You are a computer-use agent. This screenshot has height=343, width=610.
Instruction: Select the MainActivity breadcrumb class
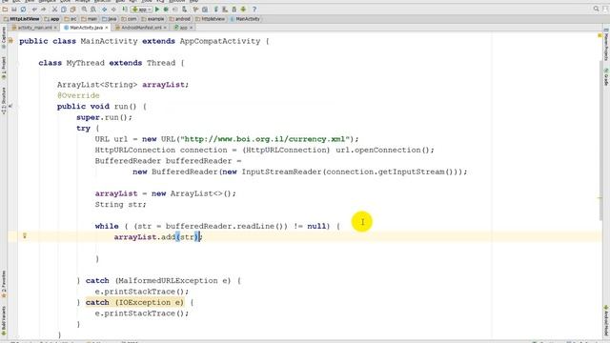[245, 19]
